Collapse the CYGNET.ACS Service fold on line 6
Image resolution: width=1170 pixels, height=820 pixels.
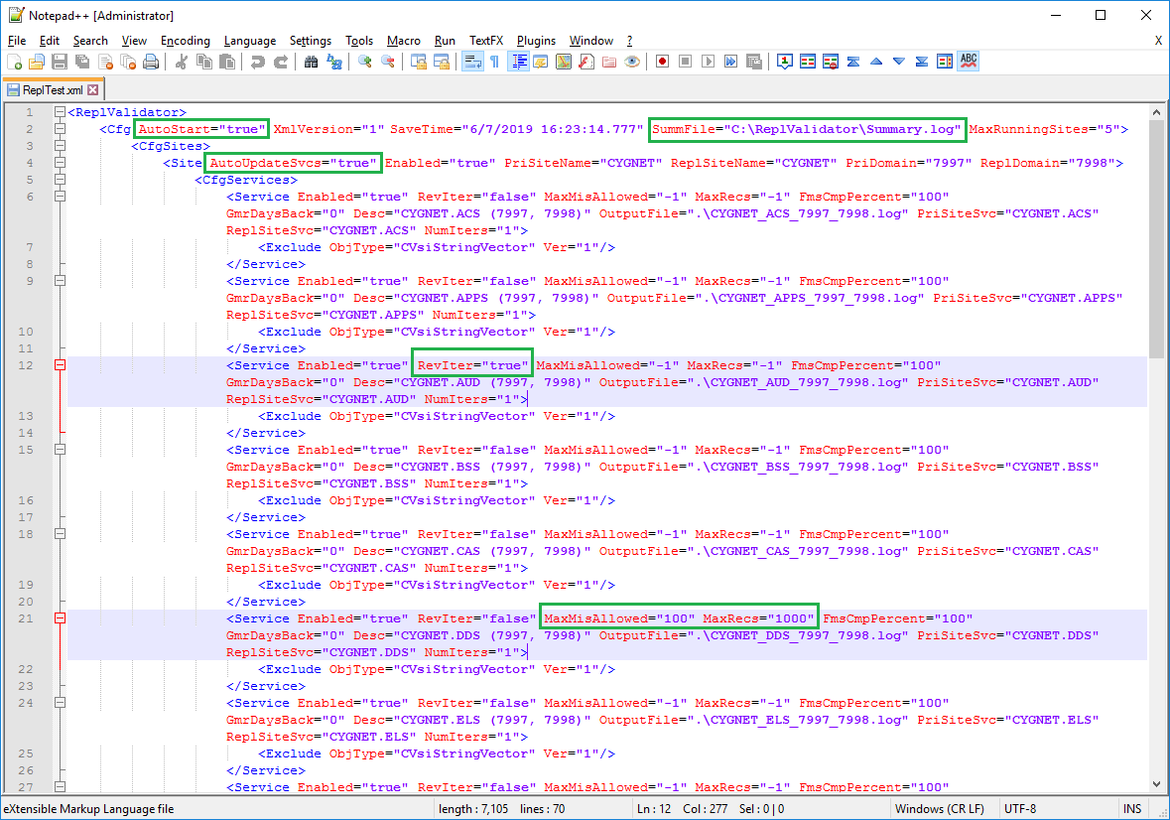coord(60,197)
